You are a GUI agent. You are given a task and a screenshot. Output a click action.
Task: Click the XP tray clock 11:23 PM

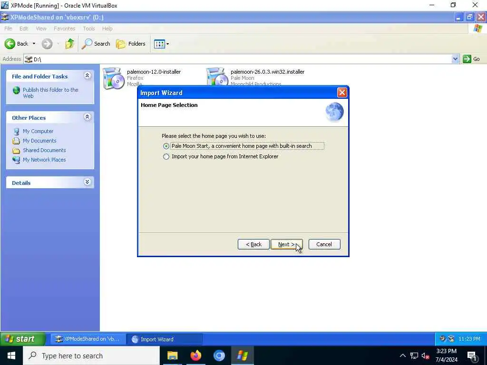[469, 339]
